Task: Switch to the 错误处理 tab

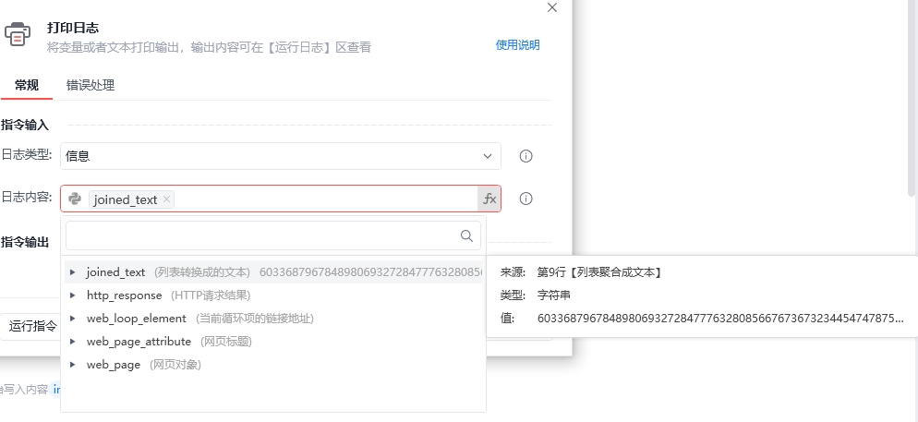Action: pos(91,86)
